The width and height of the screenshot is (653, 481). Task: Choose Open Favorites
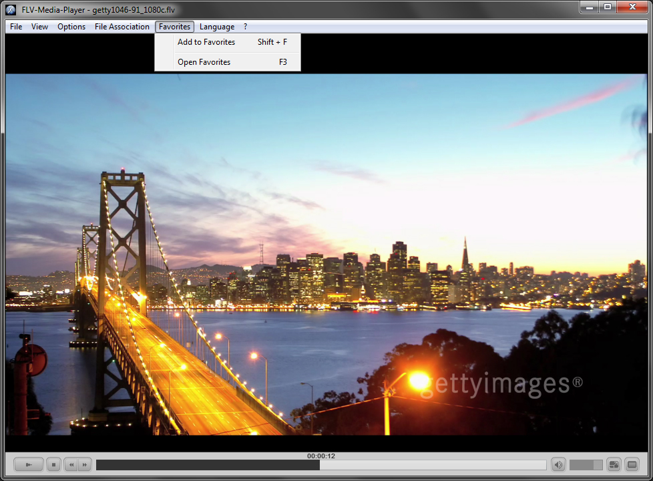click(x=228, y=62)
